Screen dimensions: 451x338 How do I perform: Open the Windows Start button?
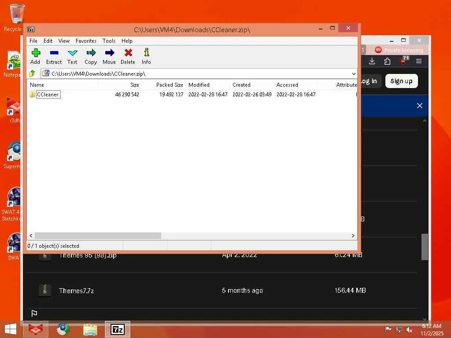point(11,329)
